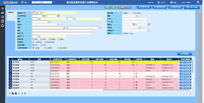Open the hamburger list icon in left sidebar
The width and height of the screenshot is (204, 103).
[2, 8]
